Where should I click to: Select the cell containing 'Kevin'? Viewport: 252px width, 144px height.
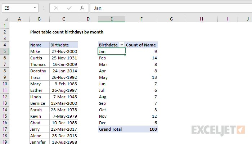[39, 116]
